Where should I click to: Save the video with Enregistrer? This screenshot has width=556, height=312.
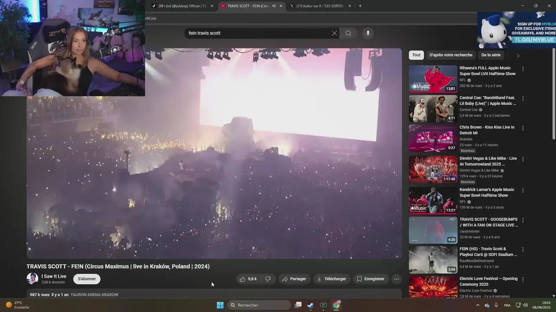[x=371, y=279]
